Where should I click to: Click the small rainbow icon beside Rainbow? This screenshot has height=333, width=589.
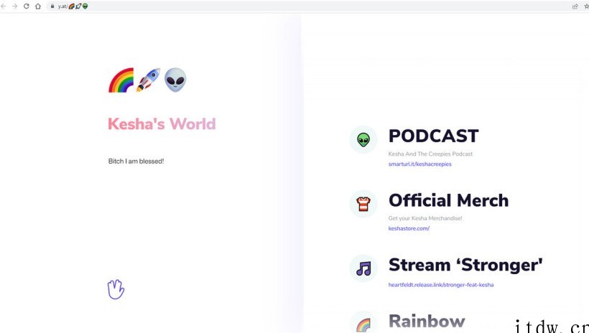363,324
